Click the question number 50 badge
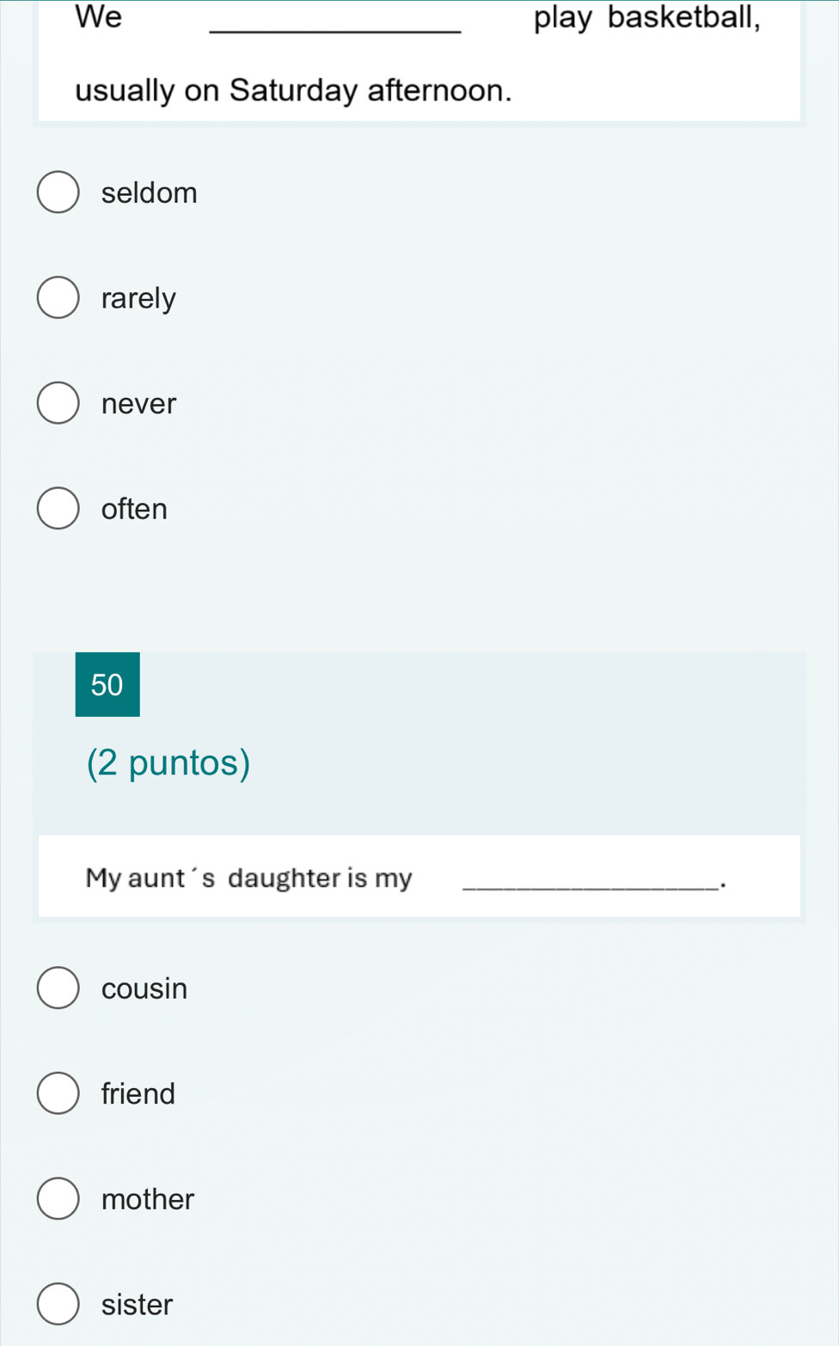Screen dimensions: 839x1346 coord(107,684)
